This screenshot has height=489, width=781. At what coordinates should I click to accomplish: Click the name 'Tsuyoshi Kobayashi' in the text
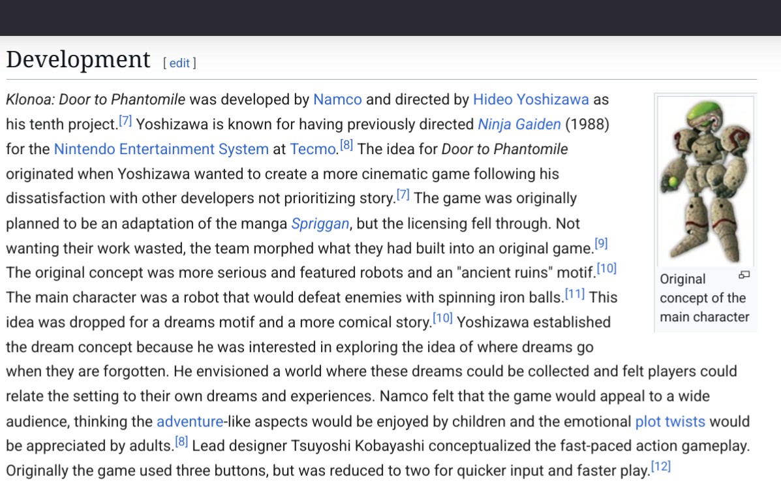(x=357, y=446)
